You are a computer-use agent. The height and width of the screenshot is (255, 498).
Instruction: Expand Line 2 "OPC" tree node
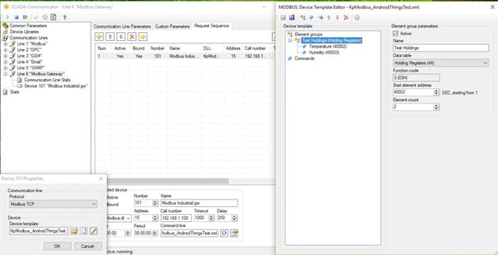click(5, 50)
